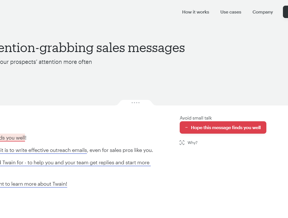Image resolution: width=288 pixels, height=218 pixels.
Task: Click the minus icon in red suggestion
Action: [186, 128]
